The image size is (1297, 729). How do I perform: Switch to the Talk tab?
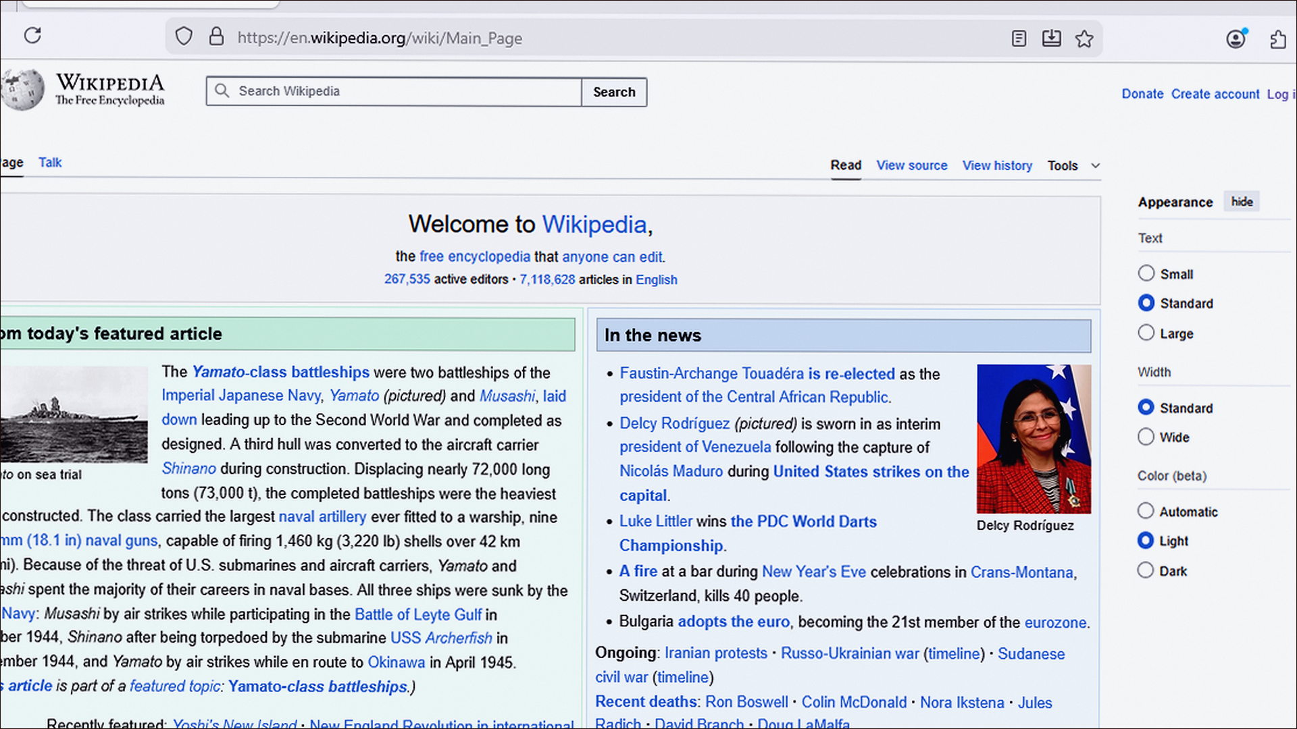(50, 163)
